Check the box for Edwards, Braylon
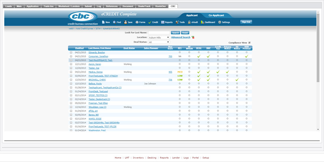324x162 pixels. tap(71, 53)
